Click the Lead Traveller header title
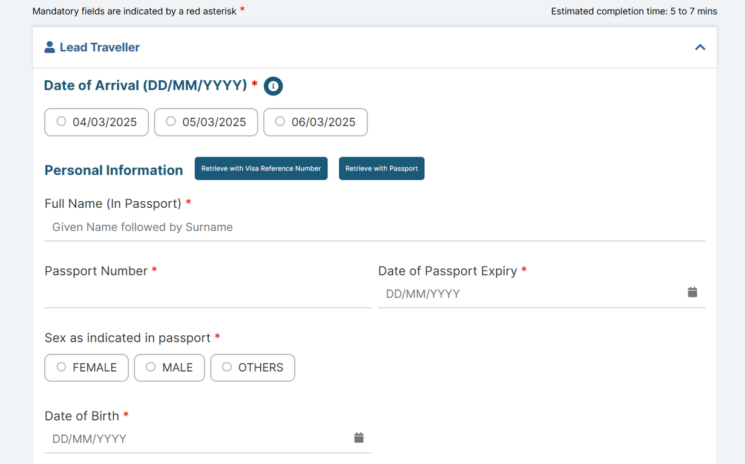 point(100,47)
